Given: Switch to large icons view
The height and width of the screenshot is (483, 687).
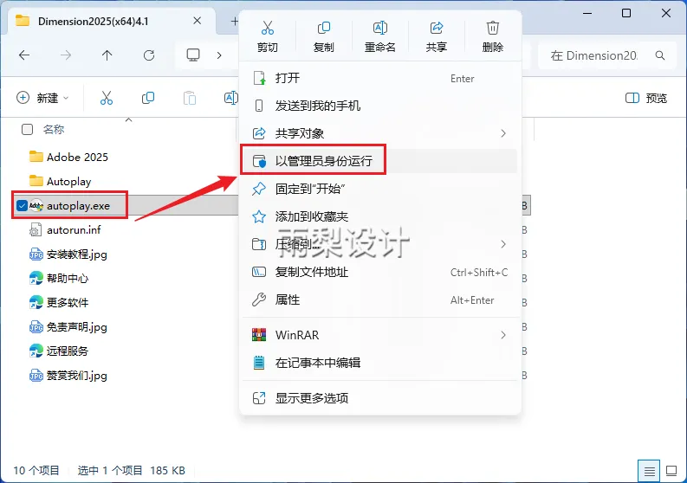Looking at the screenshot, I should point(671,471).
